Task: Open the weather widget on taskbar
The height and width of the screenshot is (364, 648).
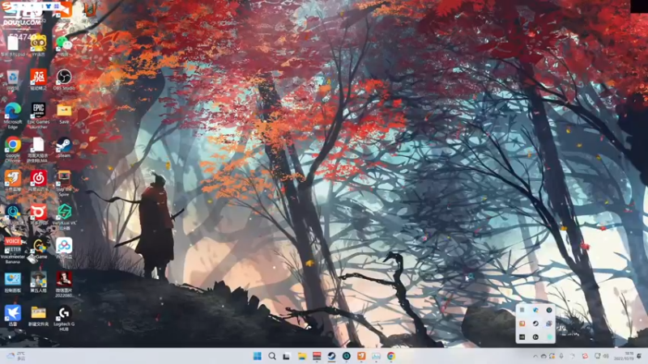Action: coord(16,356)
